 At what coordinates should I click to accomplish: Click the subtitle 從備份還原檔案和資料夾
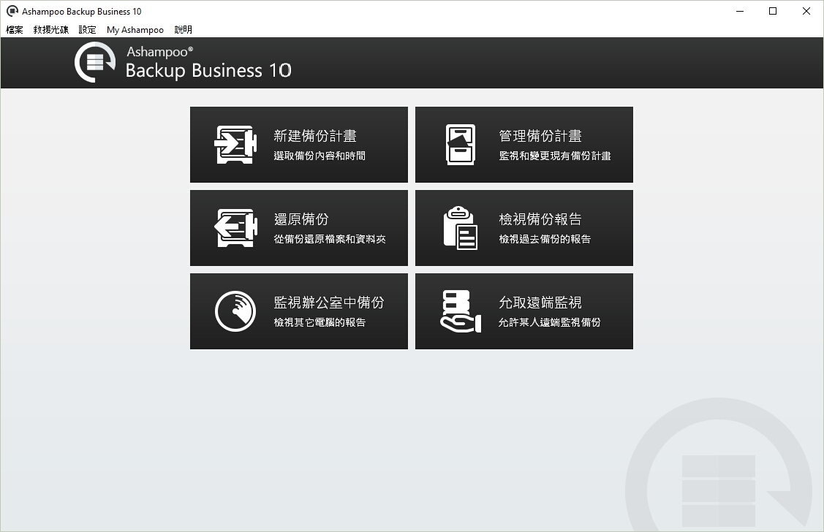(330, 239)
